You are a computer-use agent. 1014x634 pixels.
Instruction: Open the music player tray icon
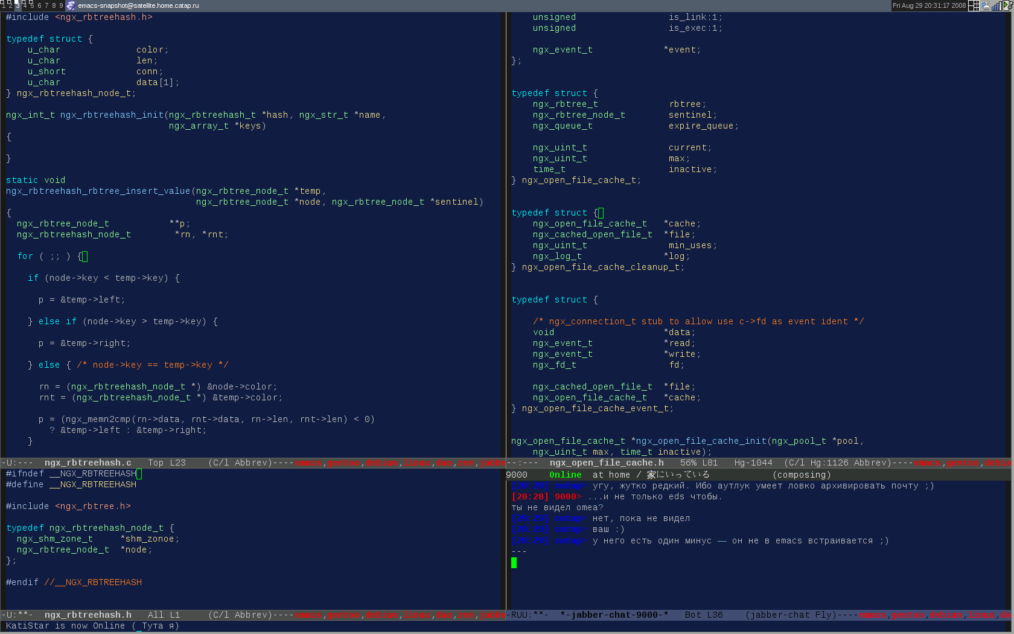pyautogui.click(x=1008, y=5)
